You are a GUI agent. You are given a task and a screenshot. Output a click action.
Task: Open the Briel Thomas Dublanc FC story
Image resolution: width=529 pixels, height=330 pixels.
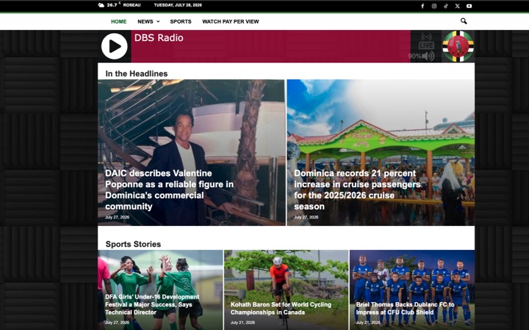(x=405, y=308)
